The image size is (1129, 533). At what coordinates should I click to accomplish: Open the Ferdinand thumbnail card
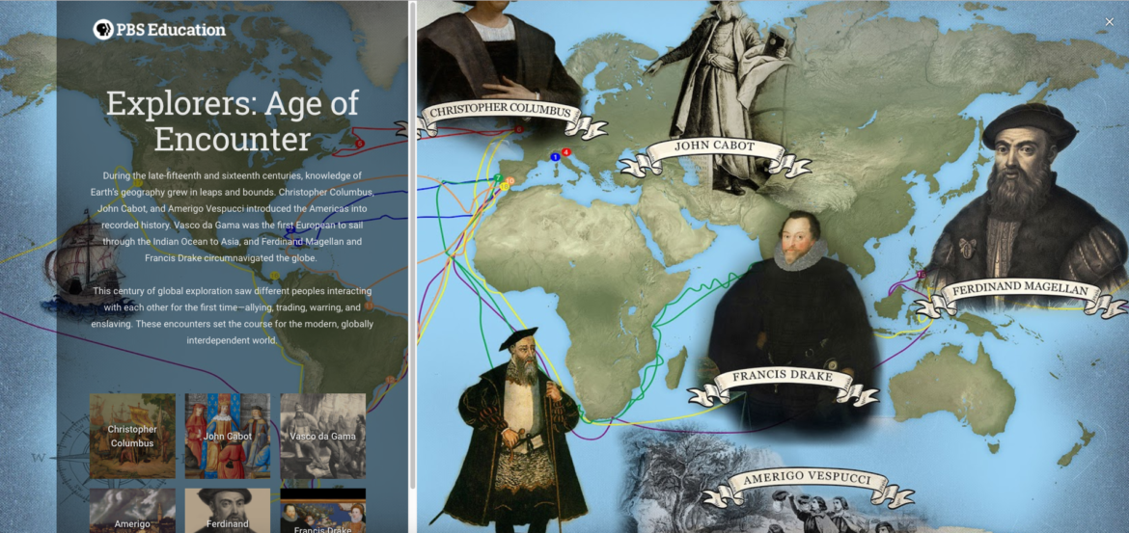click(228, 511)
